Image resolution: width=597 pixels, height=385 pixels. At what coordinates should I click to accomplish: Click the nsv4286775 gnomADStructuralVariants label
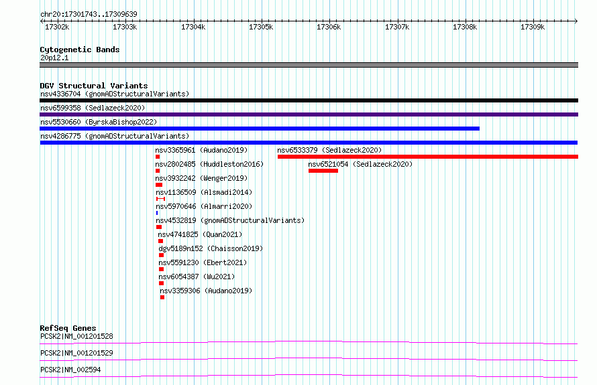click(x=115, y=136)
